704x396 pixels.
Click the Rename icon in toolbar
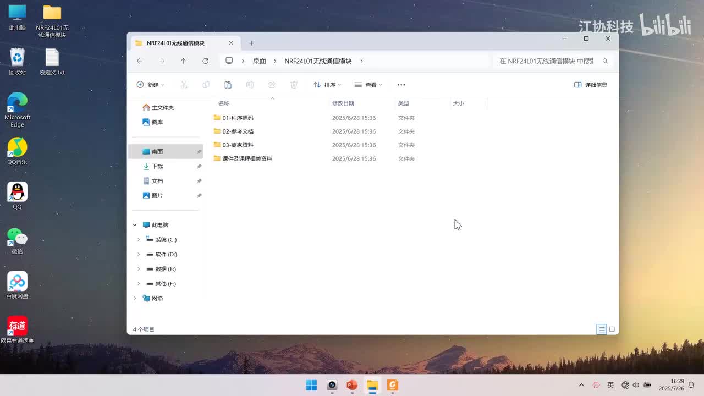250,85
